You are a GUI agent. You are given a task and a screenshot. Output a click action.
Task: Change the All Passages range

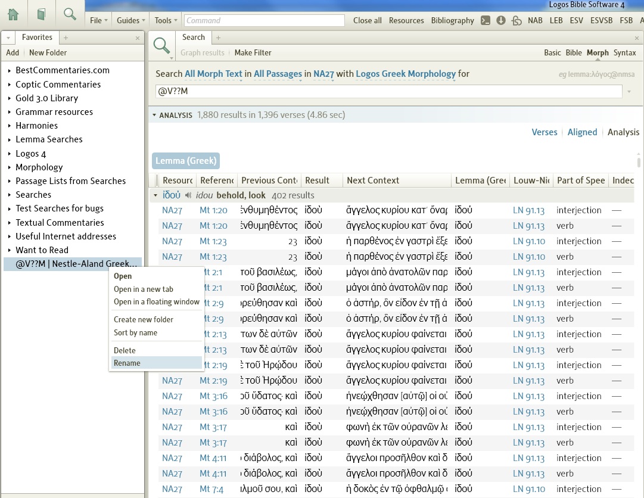278,74
